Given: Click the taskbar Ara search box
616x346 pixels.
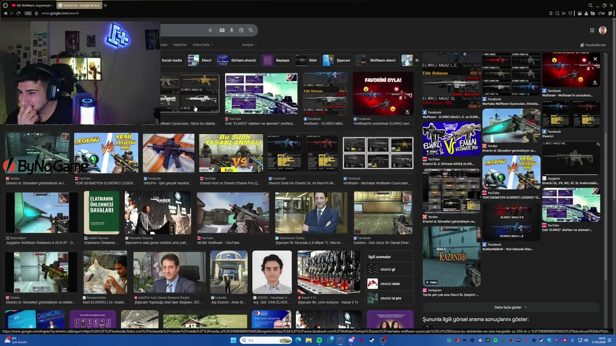Looking at the screenshot, I should [x=266, y=340].
